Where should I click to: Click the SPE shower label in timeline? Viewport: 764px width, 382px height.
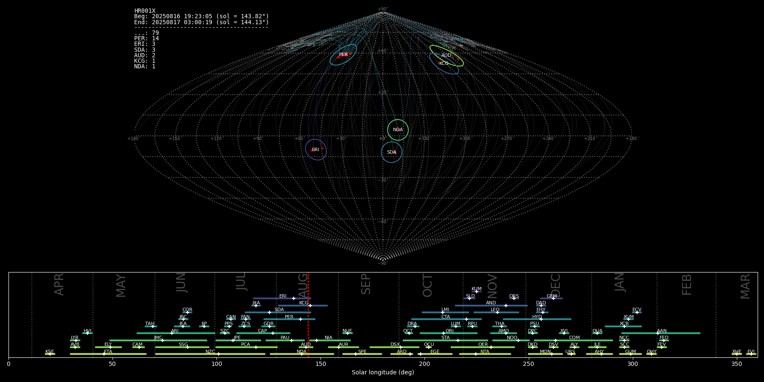362,352
